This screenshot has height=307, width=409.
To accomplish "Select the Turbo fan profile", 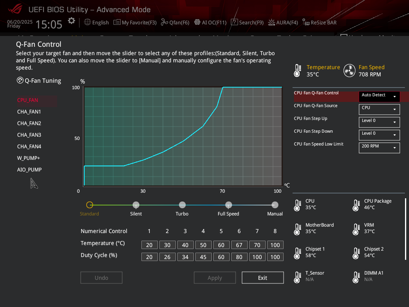I will [182, 205].
